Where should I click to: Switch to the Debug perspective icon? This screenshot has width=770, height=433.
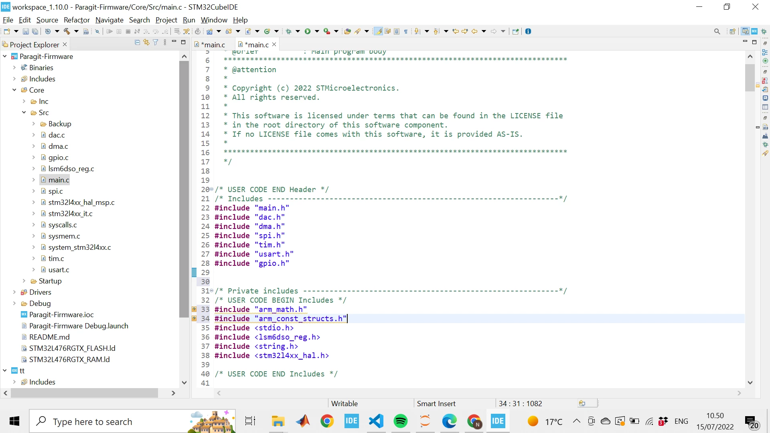764,31
